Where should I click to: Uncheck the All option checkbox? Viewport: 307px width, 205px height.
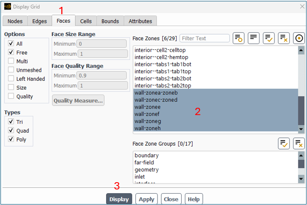[11, 44]
